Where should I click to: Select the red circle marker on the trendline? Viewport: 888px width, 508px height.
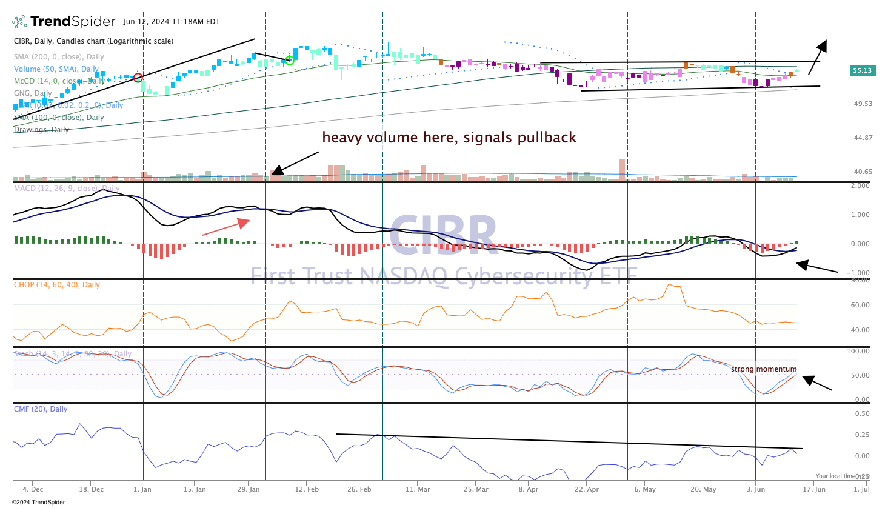(x=138, y=78)
